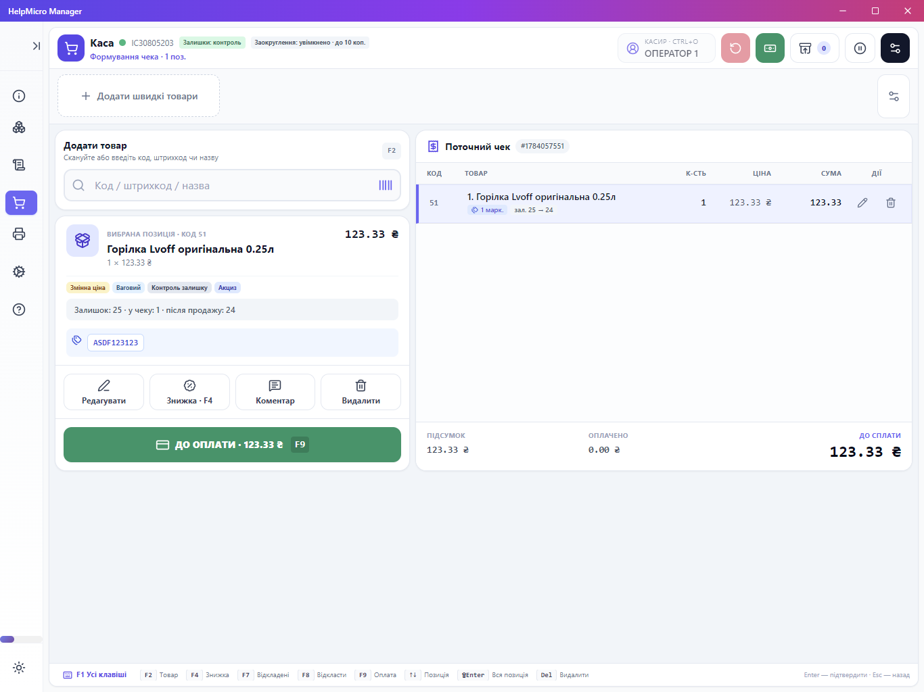Switch cashier via ОПЕРАТОР 1 button
The image size is (924, 692).
click(x=666, y=48)
